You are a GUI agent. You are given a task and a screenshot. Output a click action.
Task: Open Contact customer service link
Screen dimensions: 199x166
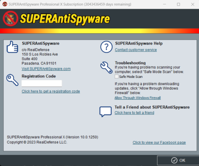[136, 50]
